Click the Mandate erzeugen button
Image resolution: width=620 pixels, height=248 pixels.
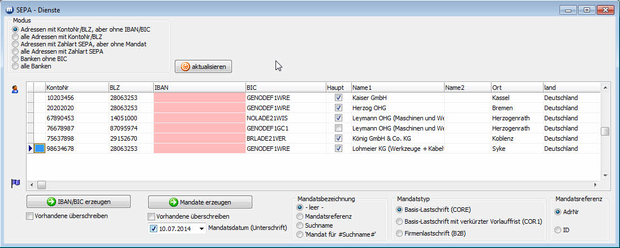200,202
